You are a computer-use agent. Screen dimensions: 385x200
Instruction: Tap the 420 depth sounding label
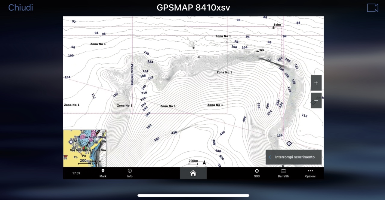tap(174, 132)
